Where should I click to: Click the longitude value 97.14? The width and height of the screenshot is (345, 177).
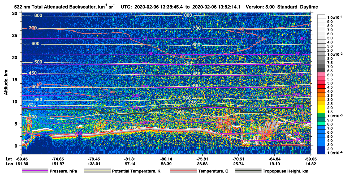pyautogui.click(x=130, y=164)
